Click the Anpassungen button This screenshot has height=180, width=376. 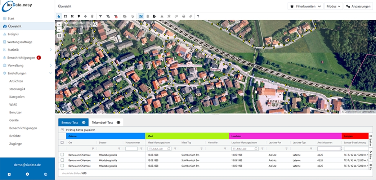(358, 6)
